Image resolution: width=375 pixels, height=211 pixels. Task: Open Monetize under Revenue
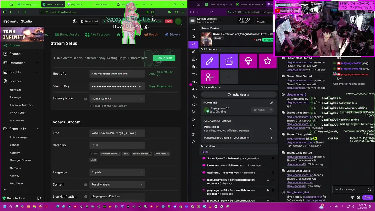click(x=16, y=90)
